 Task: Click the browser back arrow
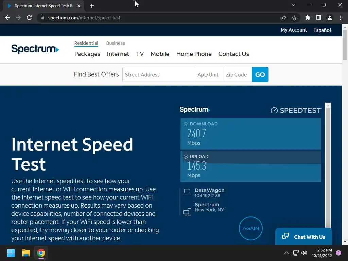click(7, 18)
